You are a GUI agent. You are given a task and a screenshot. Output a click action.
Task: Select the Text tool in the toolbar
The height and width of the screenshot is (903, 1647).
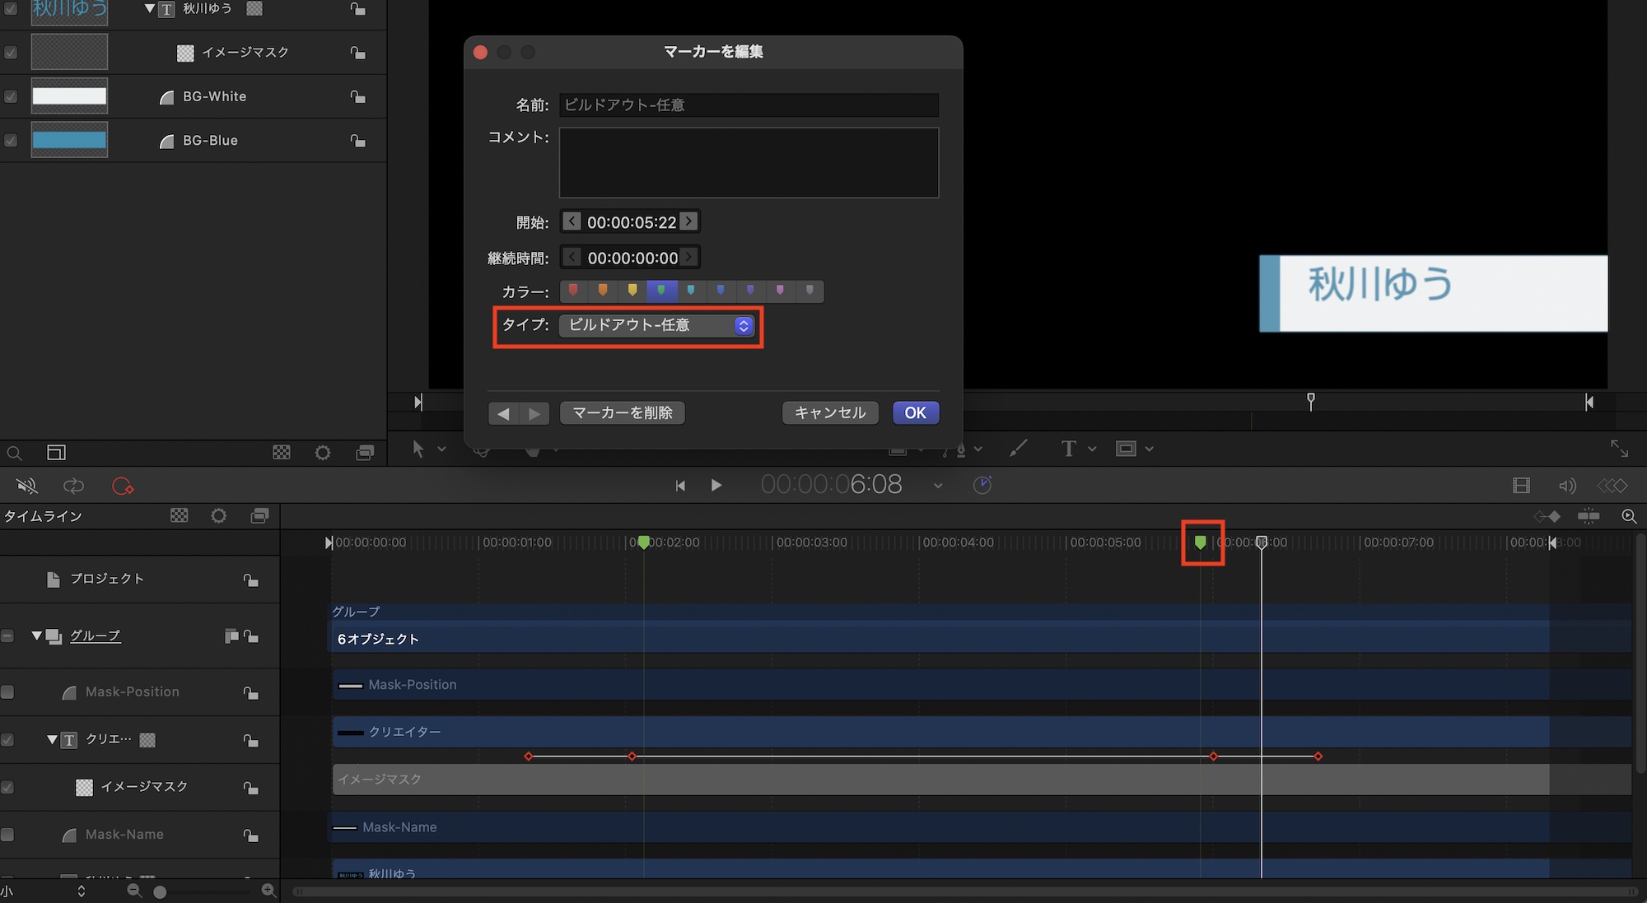(x=1069, y=449)
